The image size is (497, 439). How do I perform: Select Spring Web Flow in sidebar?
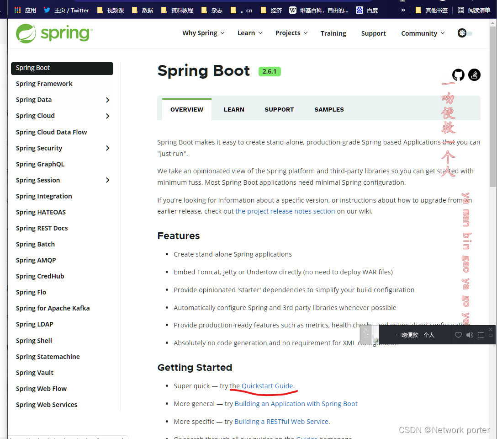coord(41,389)
